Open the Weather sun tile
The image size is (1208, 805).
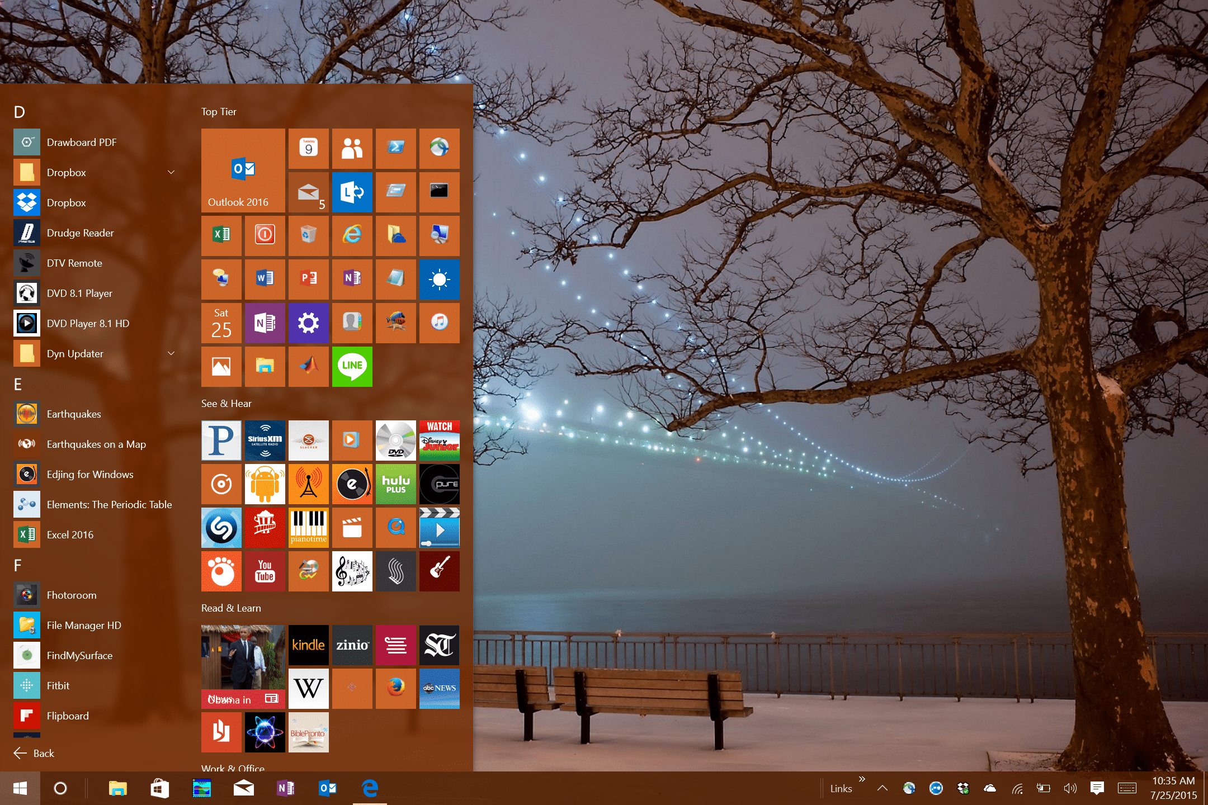coord(440,279)
